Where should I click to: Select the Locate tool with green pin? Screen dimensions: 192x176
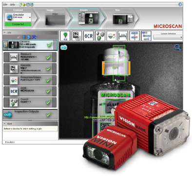pos(65,36)
